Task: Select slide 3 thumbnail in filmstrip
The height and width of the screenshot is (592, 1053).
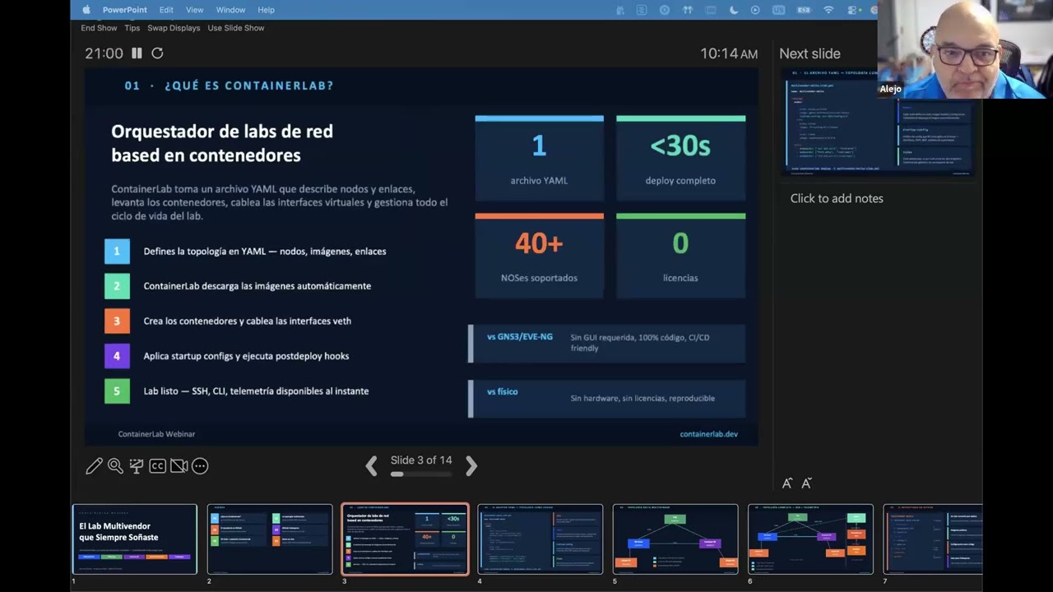Action: [405, 539]
